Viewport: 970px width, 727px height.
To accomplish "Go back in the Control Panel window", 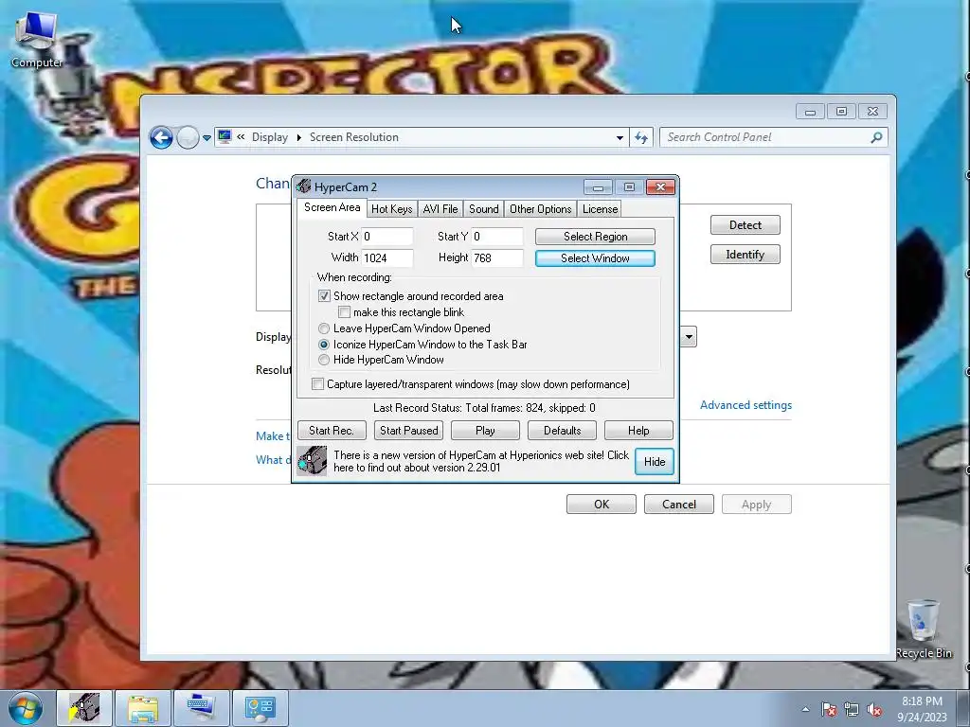I will click(161, 137).
